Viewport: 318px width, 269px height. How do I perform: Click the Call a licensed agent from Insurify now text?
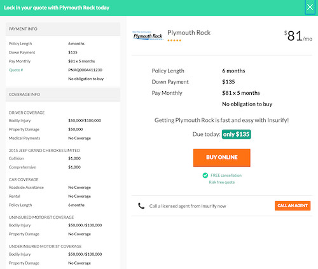[x=188, y=206]
